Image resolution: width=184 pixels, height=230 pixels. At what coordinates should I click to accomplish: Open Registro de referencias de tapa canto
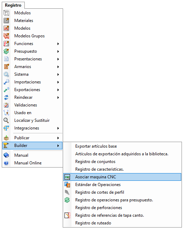point(122,215)
